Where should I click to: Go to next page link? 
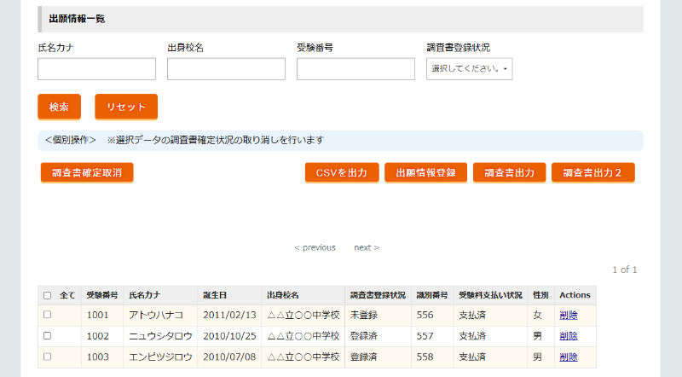pos(367,247)
